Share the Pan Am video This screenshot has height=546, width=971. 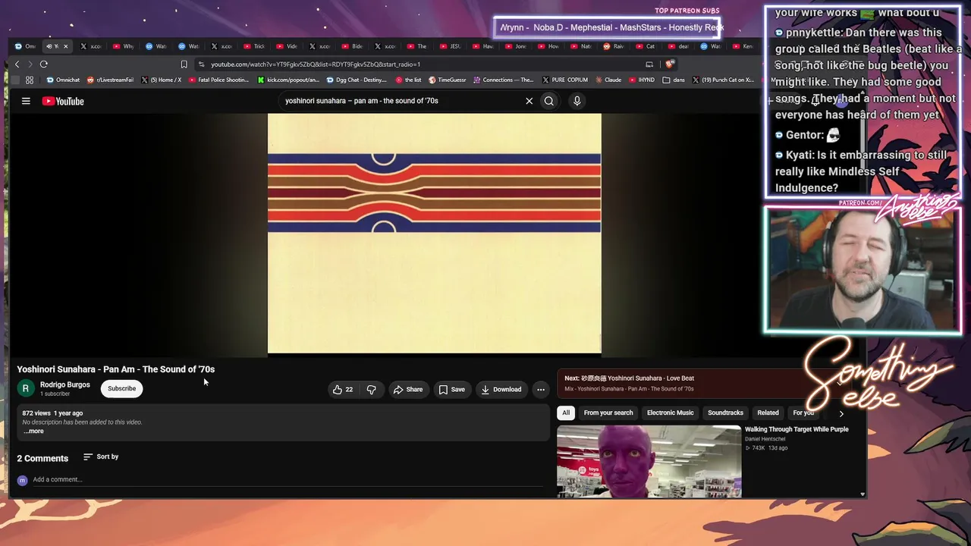[407, 389]
